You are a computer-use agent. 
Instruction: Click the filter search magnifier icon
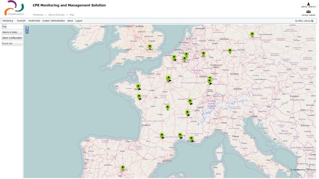312,21
